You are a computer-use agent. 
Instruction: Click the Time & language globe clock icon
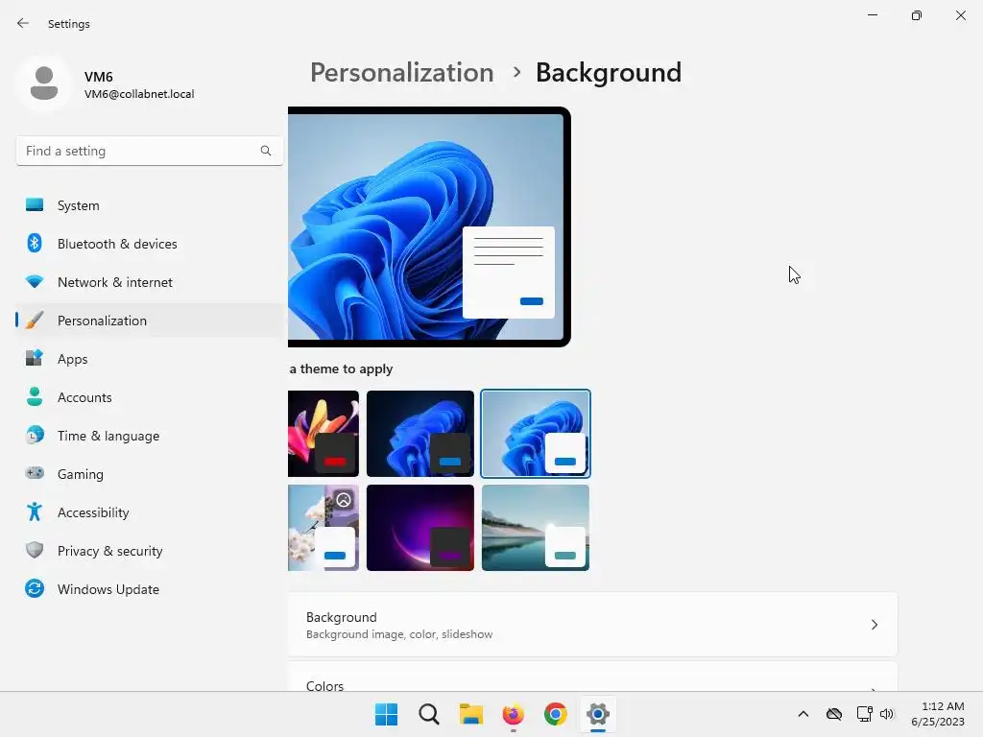(x=35, y=435)
